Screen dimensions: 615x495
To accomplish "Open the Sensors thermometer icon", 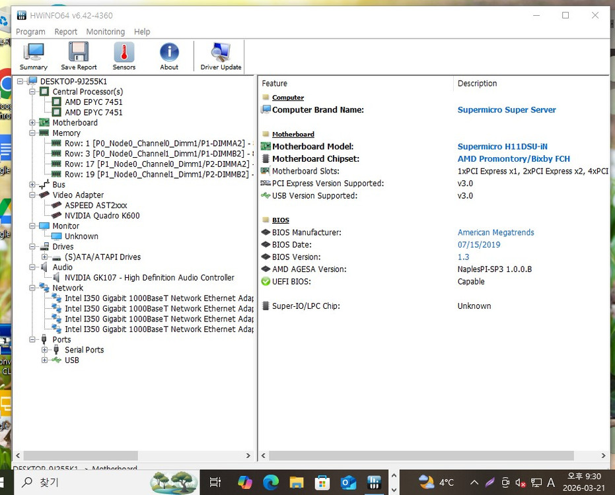I will click(x=124, y=57).
